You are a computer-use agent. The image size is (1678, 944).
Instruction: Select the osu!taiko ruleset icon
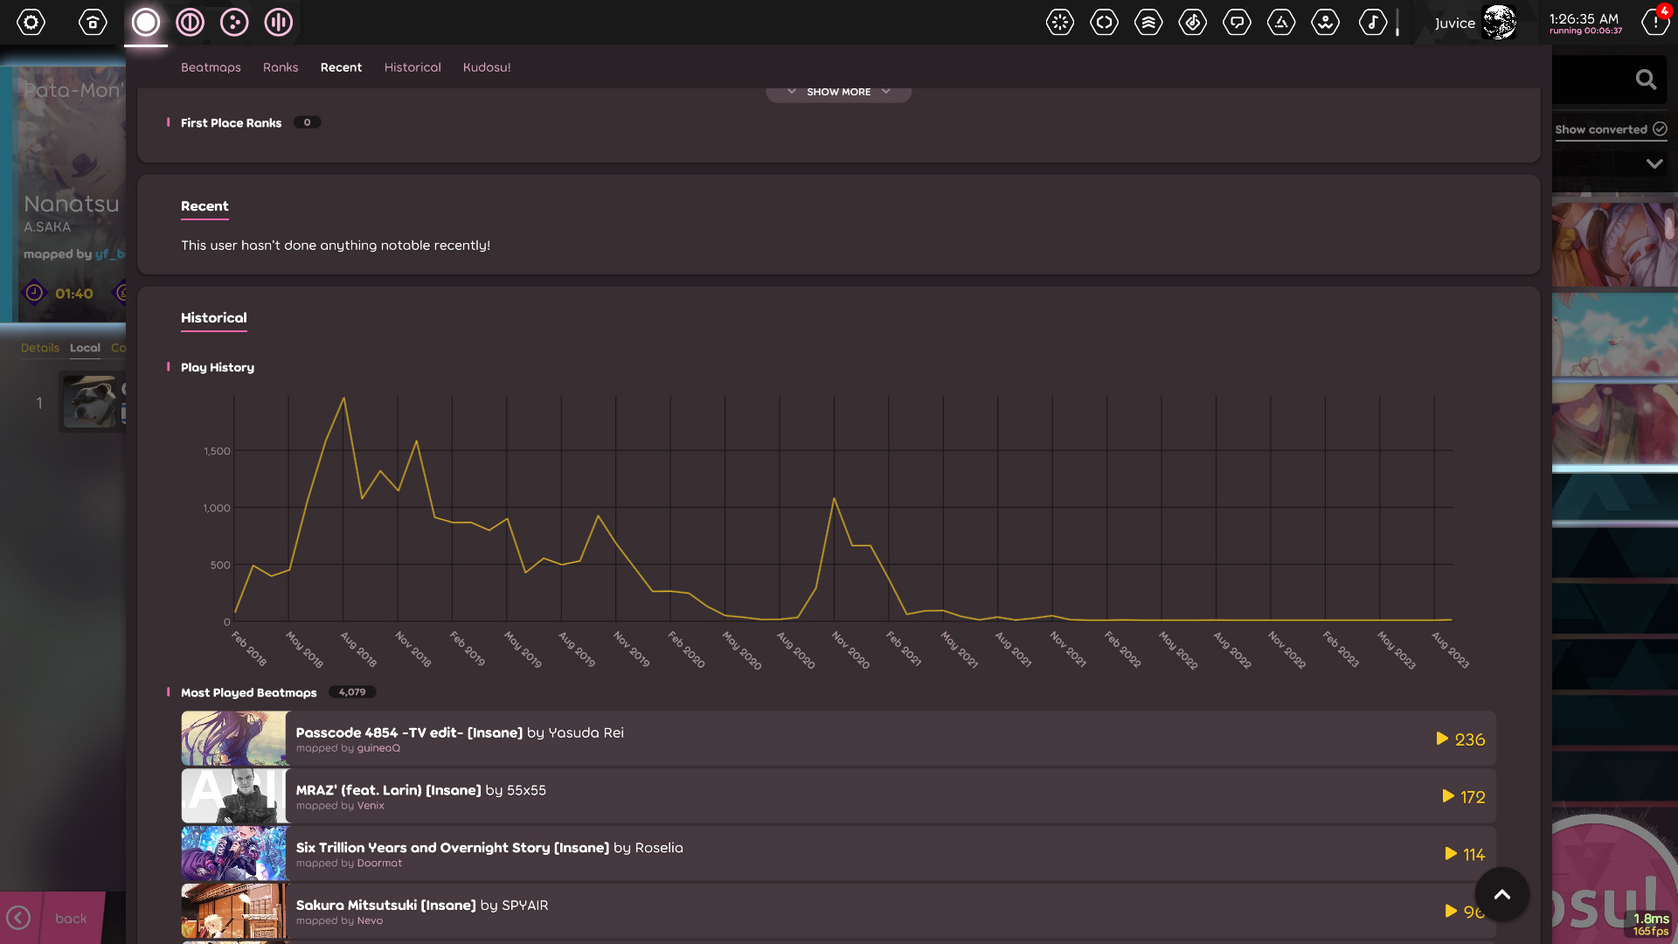point(190,22)
